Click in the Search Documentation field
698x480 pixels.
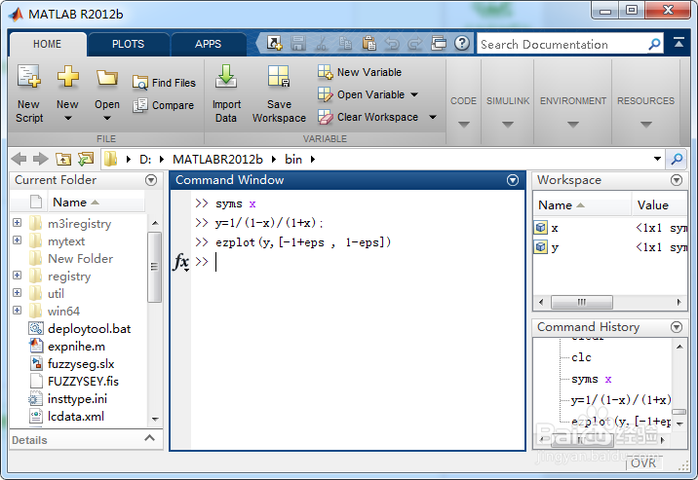562,44
